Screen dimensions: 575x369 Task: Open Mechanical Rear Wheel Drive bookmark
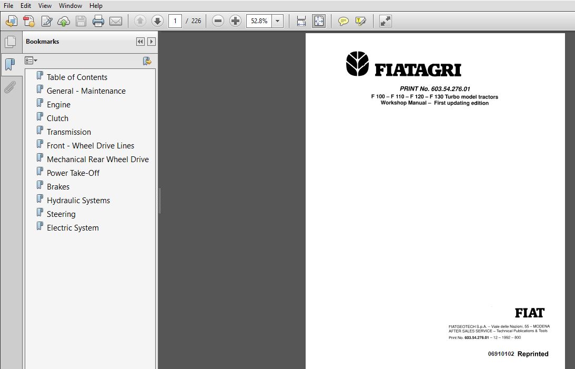tap(98, 159)
